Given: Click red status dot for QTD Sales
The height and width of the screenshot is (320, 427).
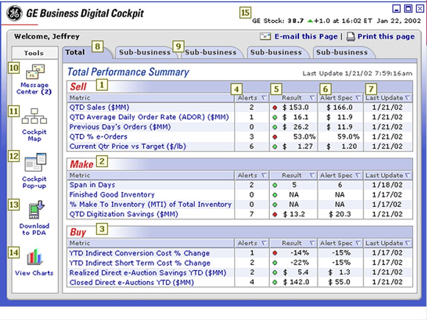Looking at the screenshot, I should coord(275,108).
